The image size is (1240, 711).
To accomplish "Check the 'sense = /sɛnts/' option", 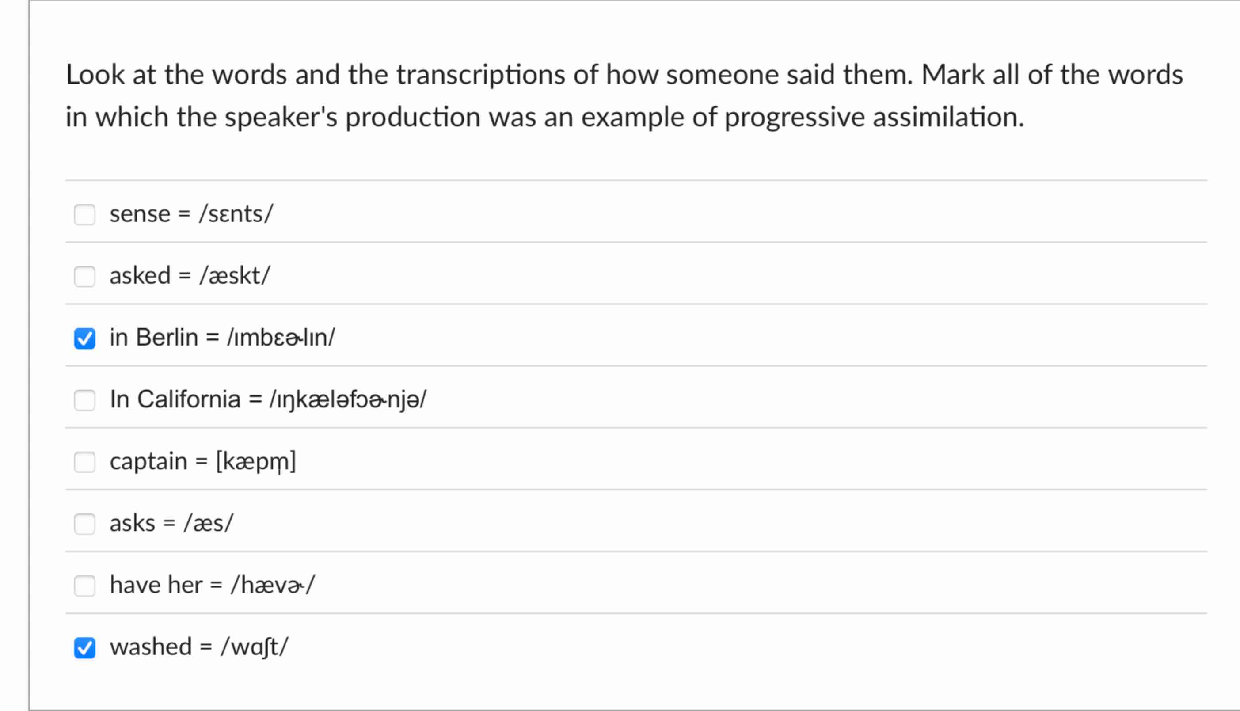I will pos(85,214).
